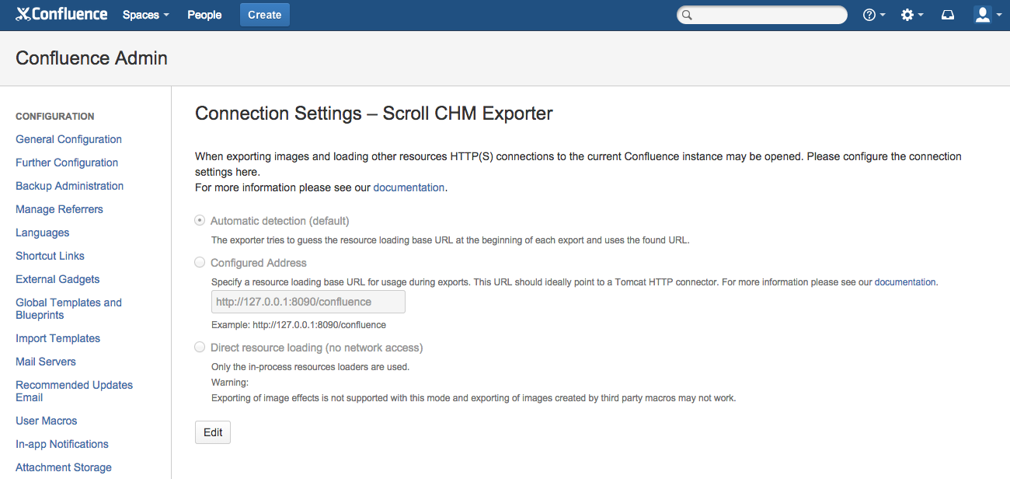The image size is (1010, 479).
Task: Go to Backup Administration settings
Action: pos(69,186)
